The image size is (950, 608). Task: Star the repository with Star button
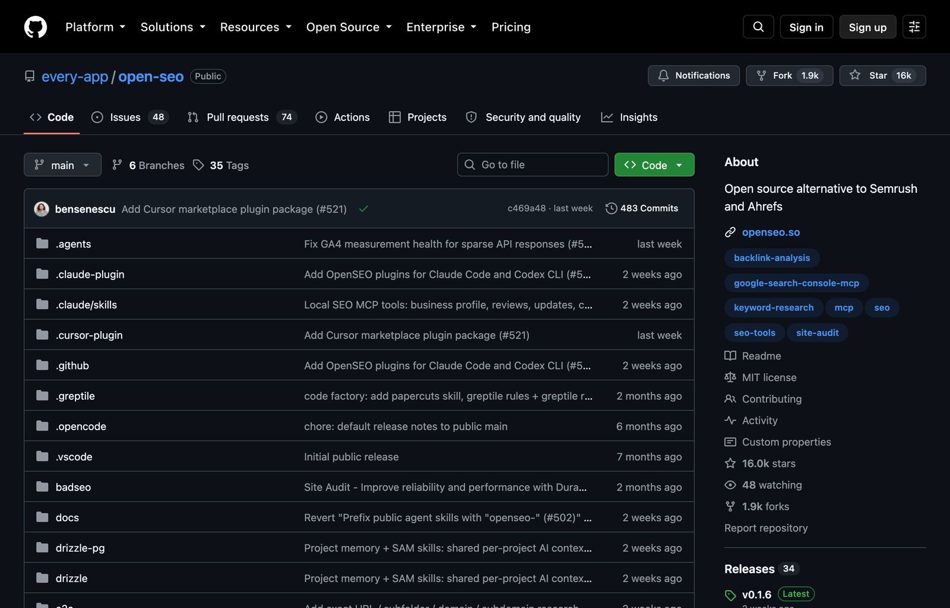882,75
